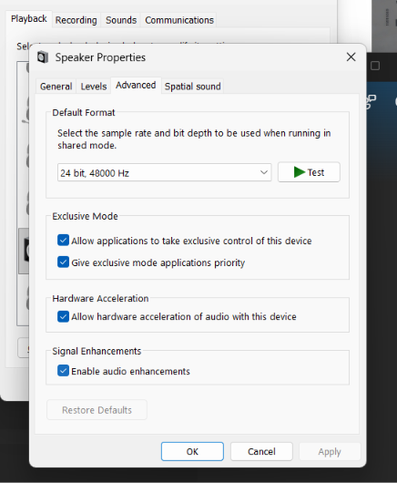The image size is (397, 483).
Task: Open Recording tab in Sound window
Action: 76,20
